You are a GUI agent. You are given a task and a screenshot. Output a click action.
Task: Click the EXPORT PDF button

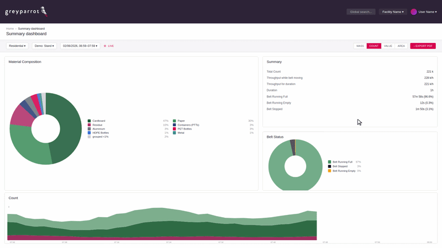[423, 46]
